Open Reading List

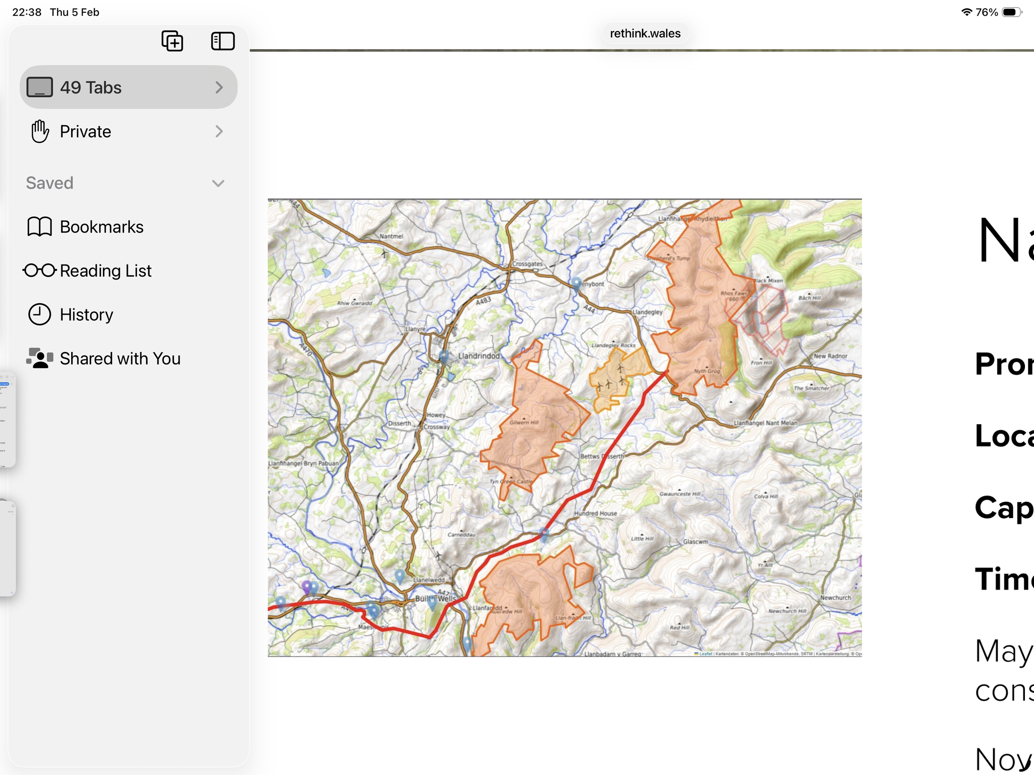pyautogui.click(x=105, y=270)
